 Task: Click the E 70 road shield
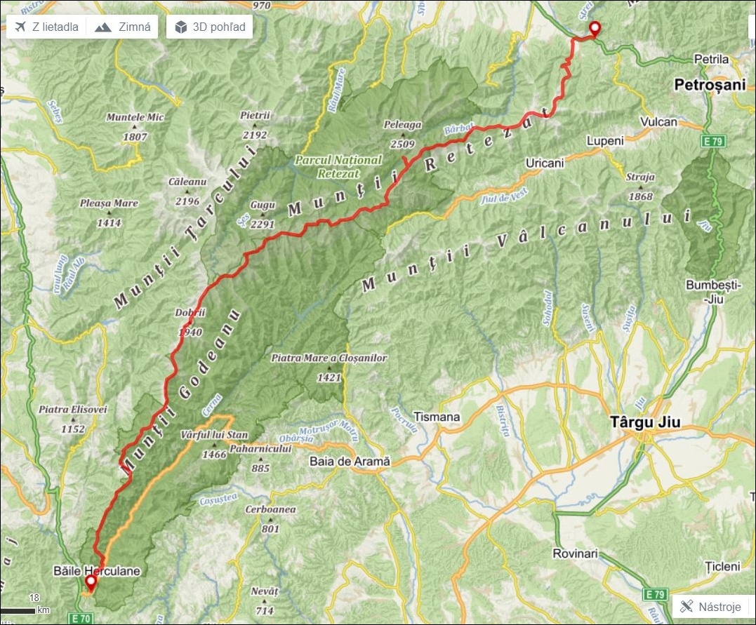[80, 618]
